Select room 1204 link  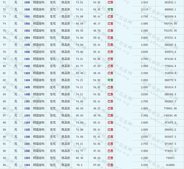[x=27, y=165]
